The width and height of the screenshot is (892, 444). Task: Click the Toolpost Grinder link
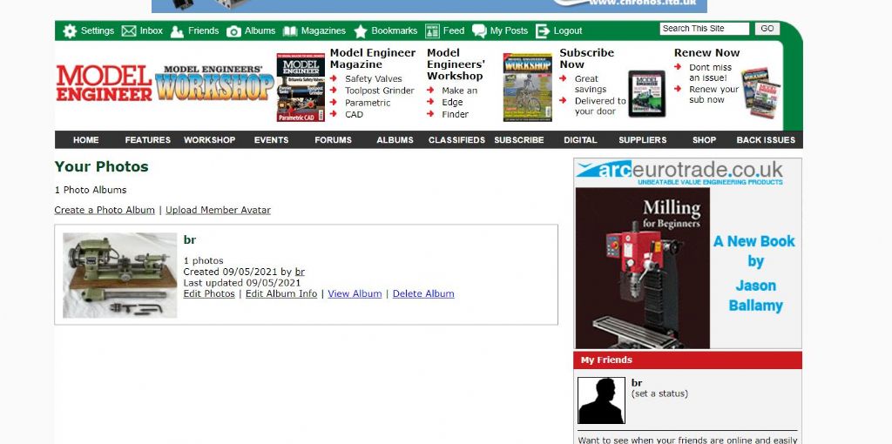[x=380, y=91]
